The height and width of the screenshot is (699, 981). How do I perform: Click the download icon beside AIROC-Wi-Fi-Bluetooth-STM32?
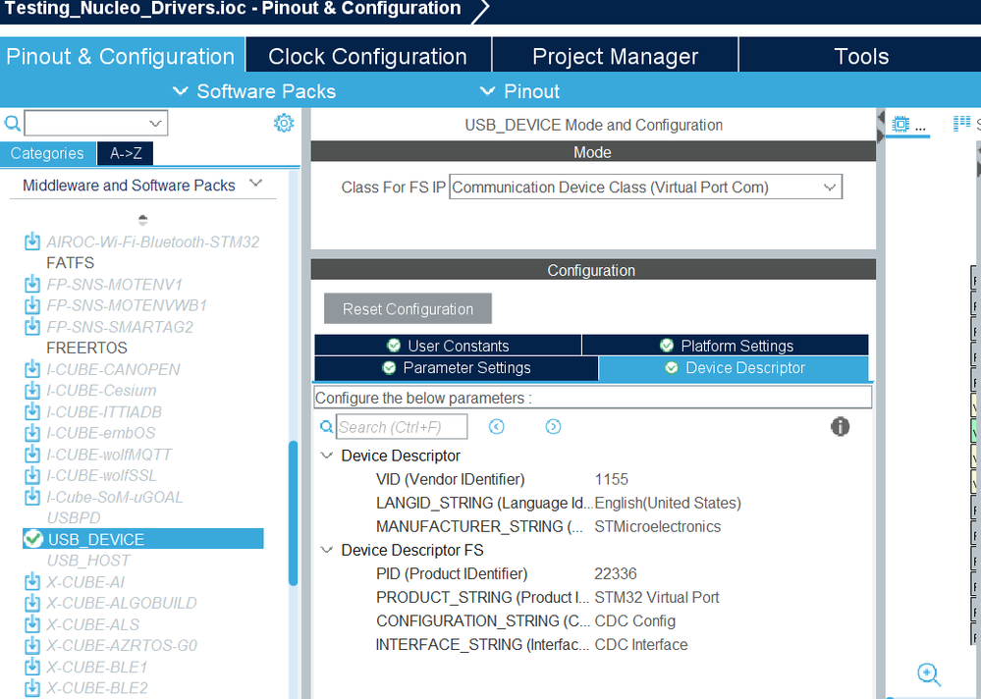(31, 242)
